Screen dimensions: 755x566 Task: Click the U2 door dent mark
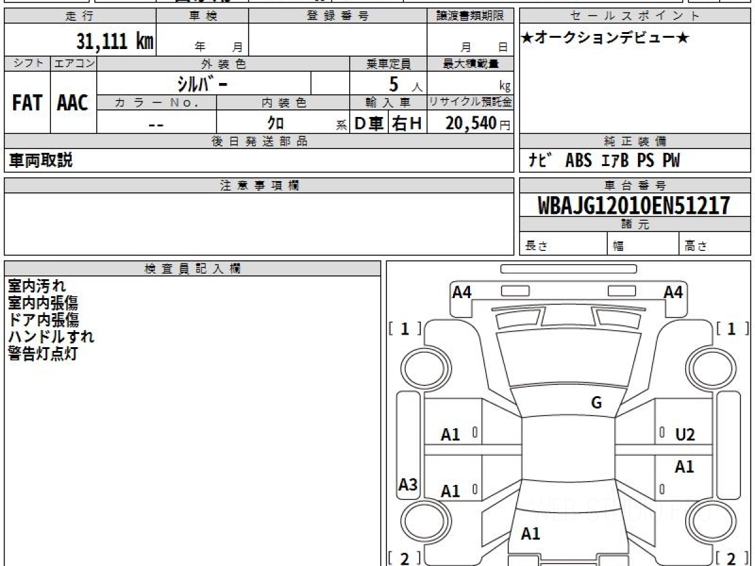(x=685, y=435)
